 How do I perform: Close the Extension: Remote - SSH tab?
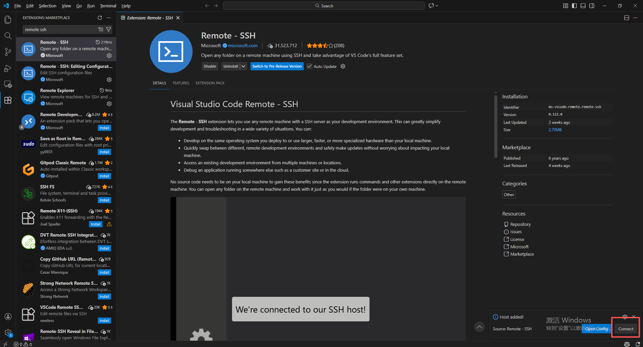[x=178, y=18]
